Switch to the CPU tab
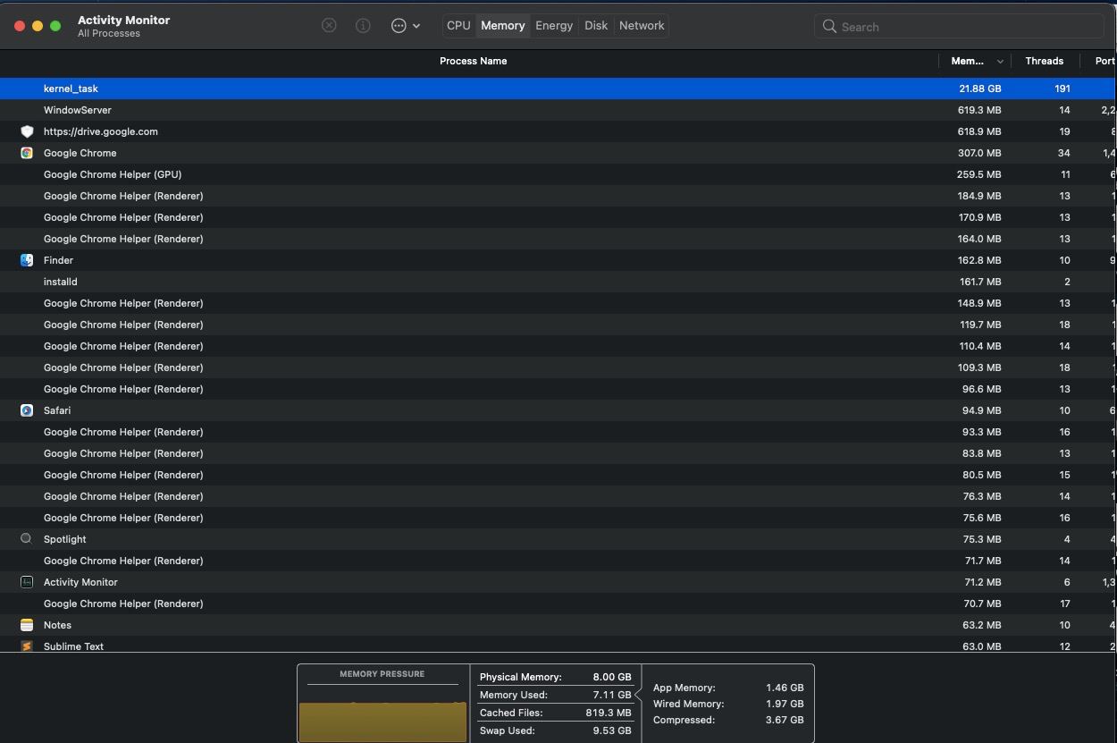Viewport: 1117px width, 743px height. tap(458, 26)
